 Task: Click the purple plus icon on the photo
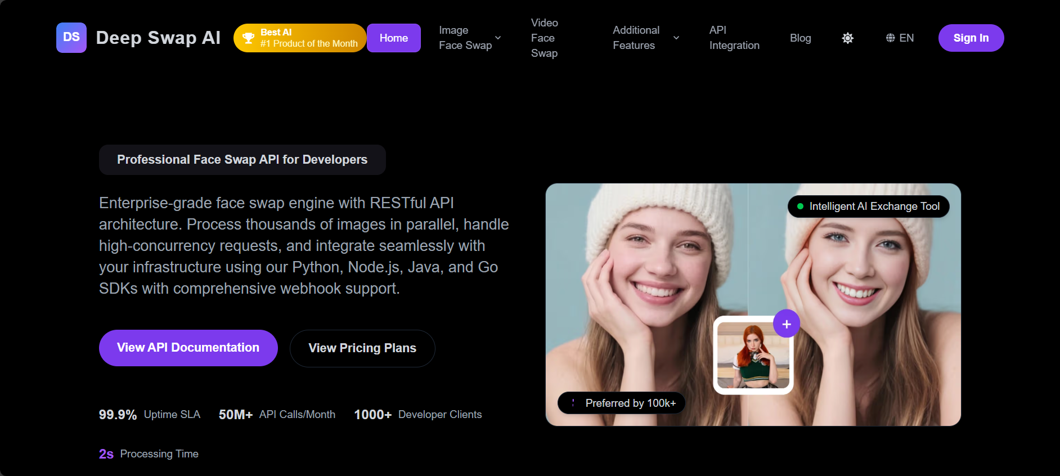pyautogui.click(x=787, y=324)
